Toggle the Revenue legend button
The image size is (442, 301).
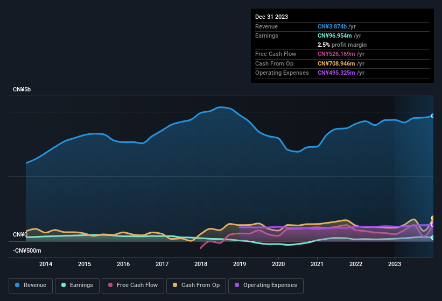(31, 285)
